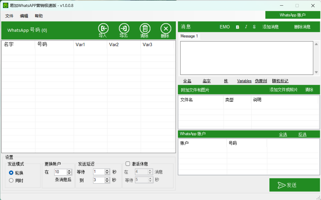The image size is (321, 200).
Task: Click the 到 delay seconds stepper
Action: 107,180
